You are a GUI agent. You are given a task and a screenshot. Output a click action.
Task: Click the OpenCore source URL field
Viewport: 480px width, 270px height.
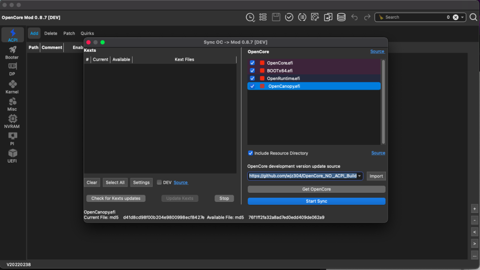tap(302, 176)
